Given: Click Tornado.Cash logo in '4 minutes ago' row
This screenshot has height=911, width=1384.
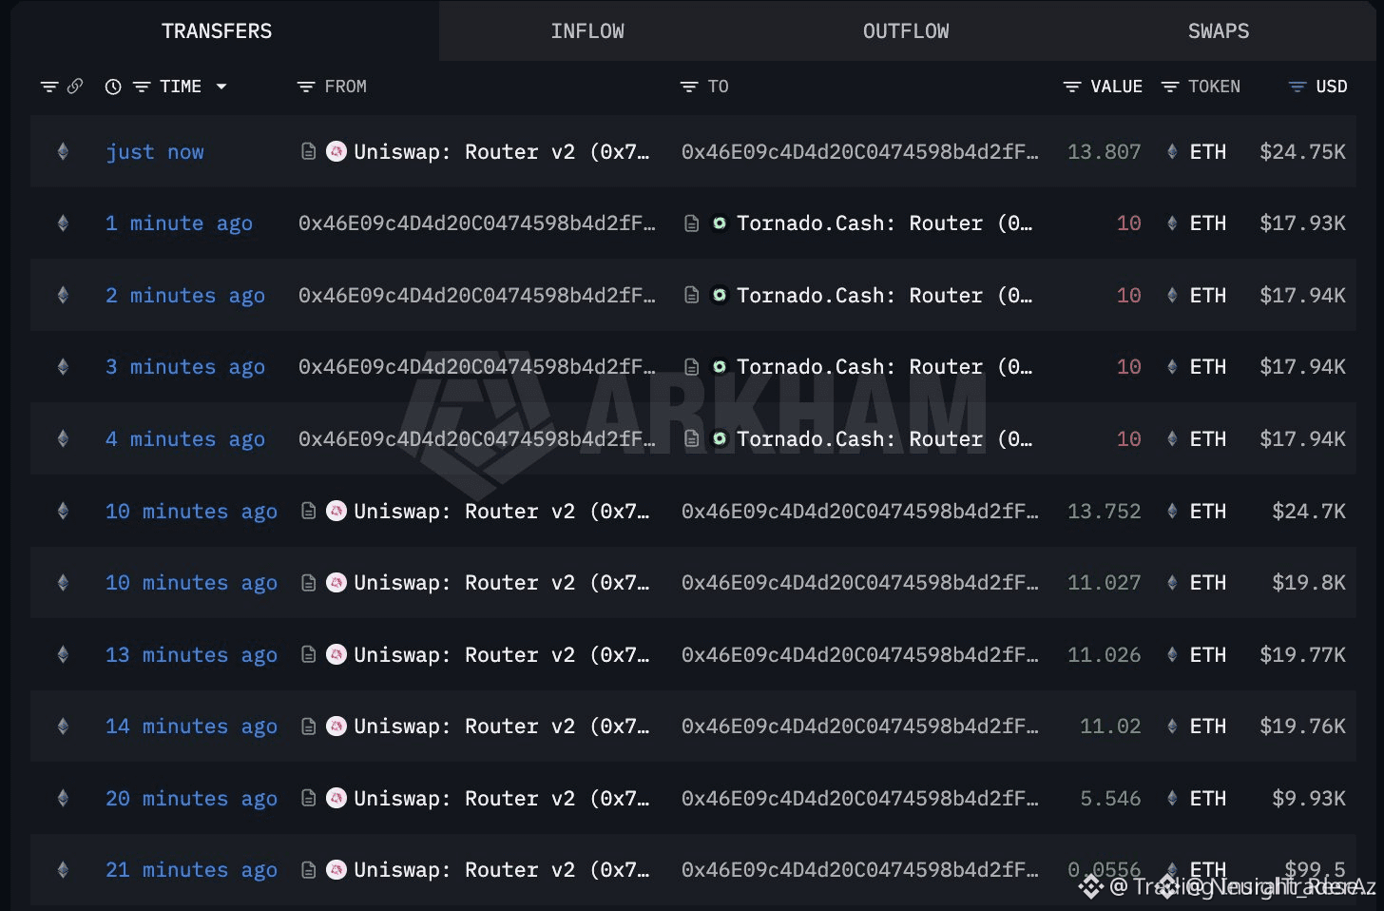Looking at the screenshot, I should 720,438.
